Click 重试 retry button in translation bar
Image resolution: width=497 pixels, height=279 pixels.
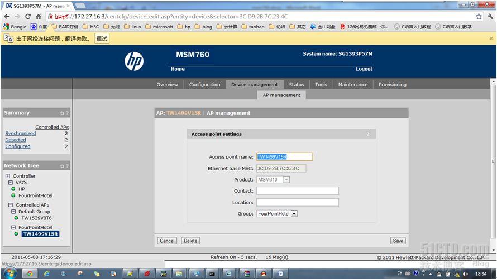tap(102, 38)
